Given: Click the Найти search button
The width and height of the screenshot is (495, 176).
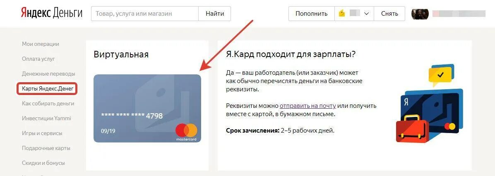Looking at the screenshot, I should [215, 14].
